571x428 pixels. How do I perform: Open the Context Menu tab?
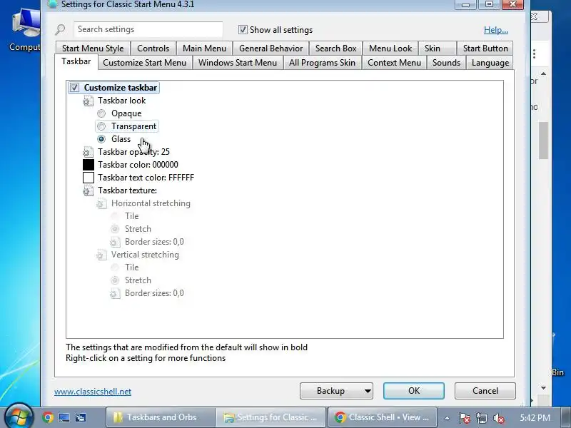click(394, 63)
